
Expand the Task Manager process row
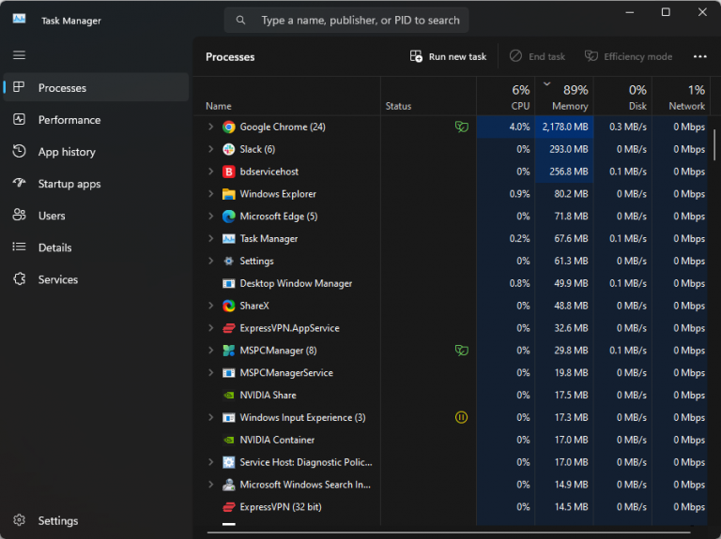(210, 239)
